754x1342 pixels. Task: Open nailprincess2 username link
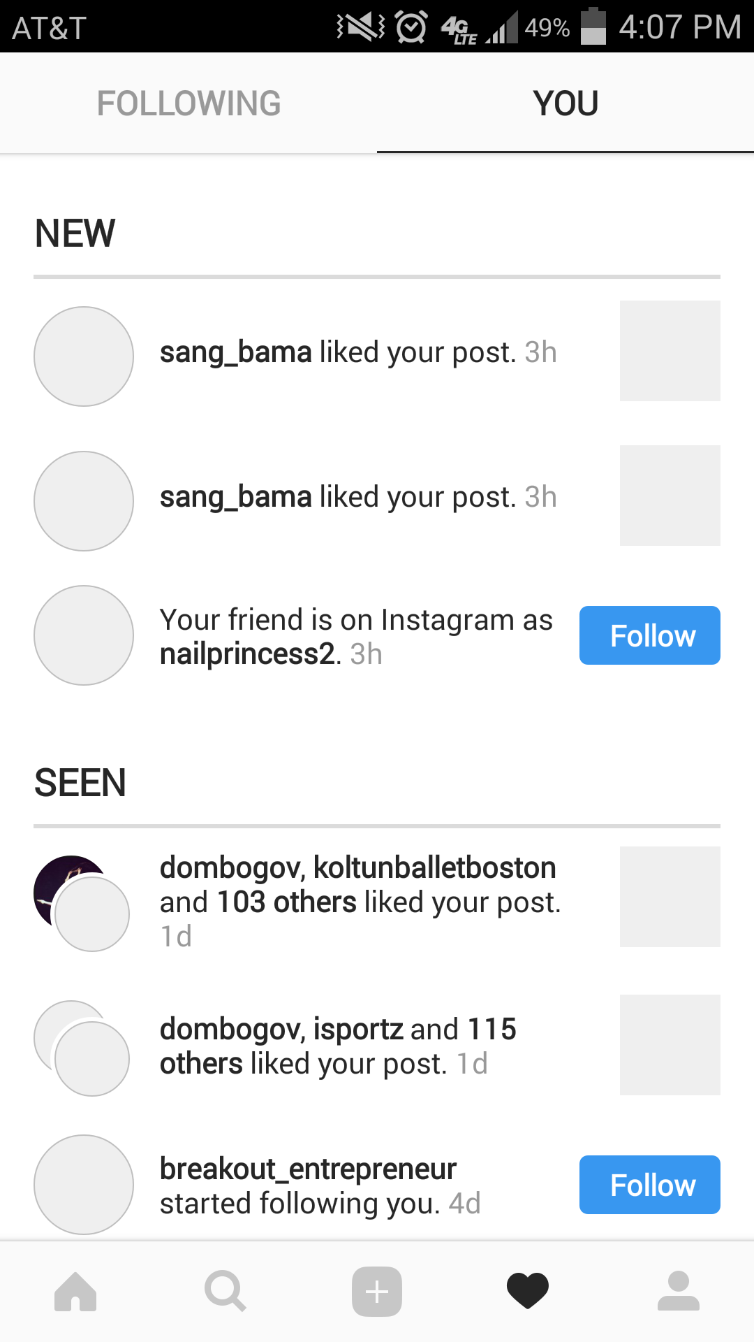[247, 654]
